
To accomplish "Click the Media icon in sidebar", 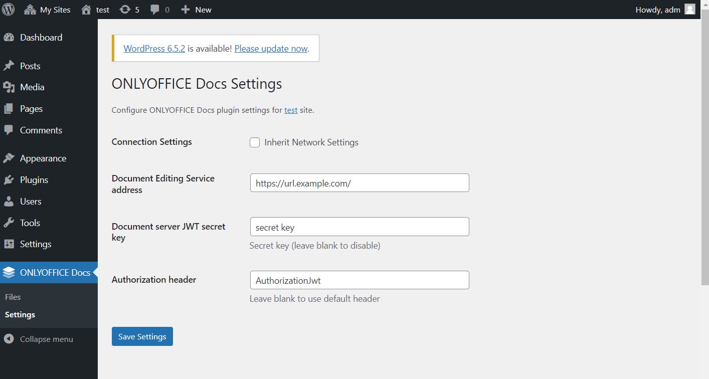I will (x=9, y=87).
